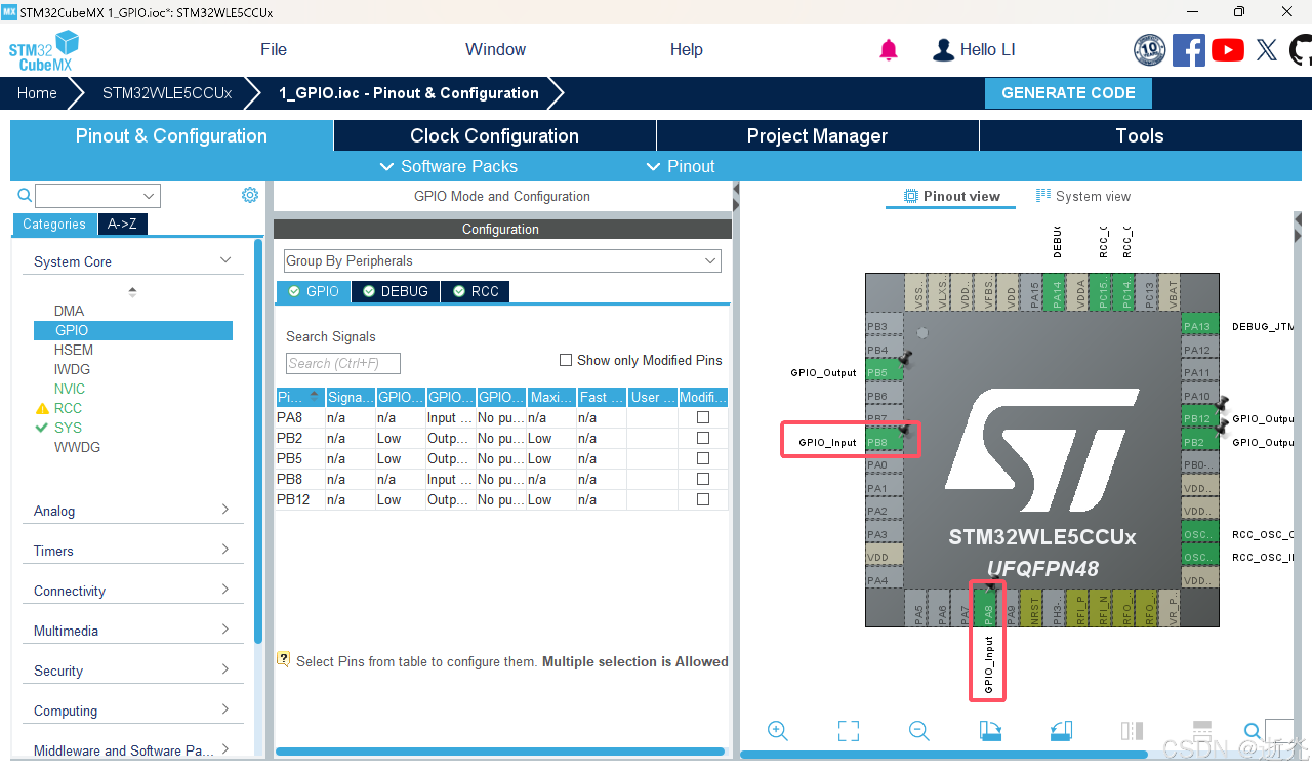Toggle the Modified checkbox for PB5

(x=703, y=458)
